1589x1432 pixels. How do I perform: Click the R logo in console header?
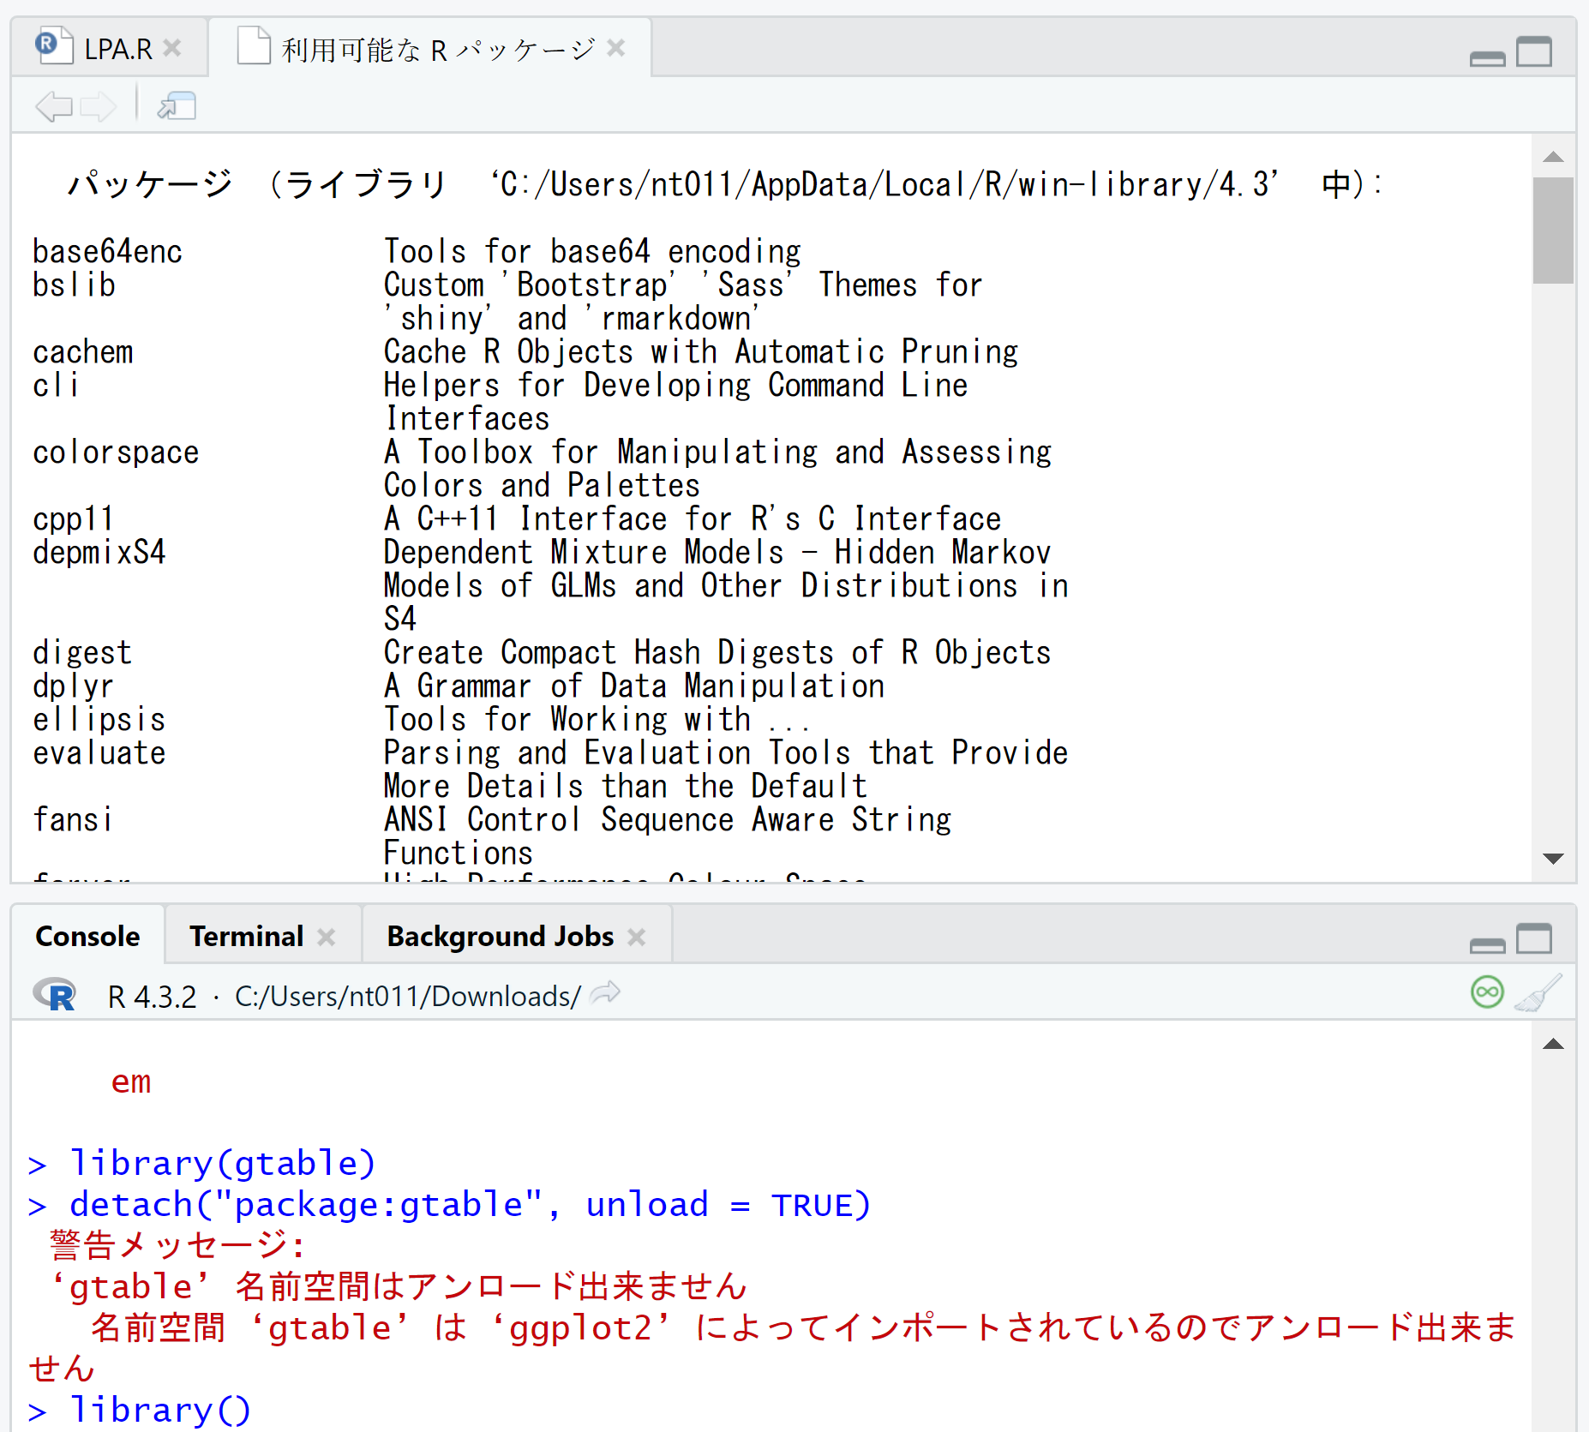(x=55, y=995)
